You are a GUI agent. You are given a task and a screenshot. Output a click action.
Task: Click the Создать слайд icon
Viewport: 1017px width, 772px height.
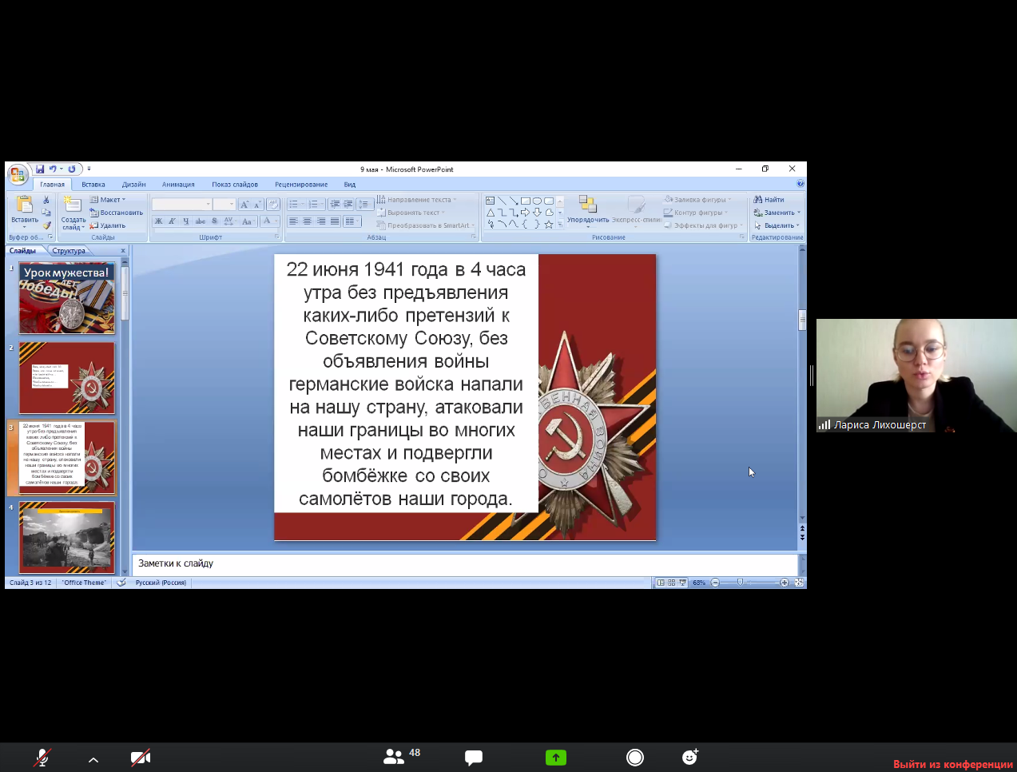(72, 205)
